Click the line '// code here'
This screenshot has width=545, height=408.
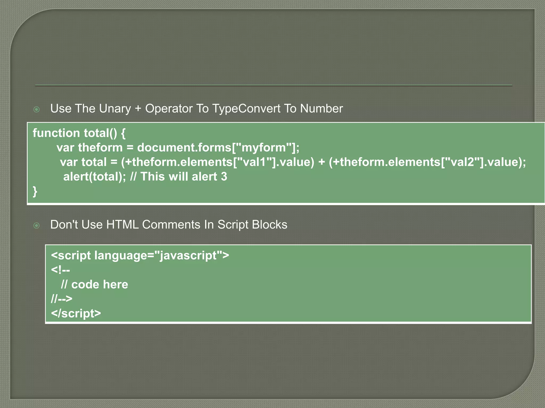tap(94, 284)
